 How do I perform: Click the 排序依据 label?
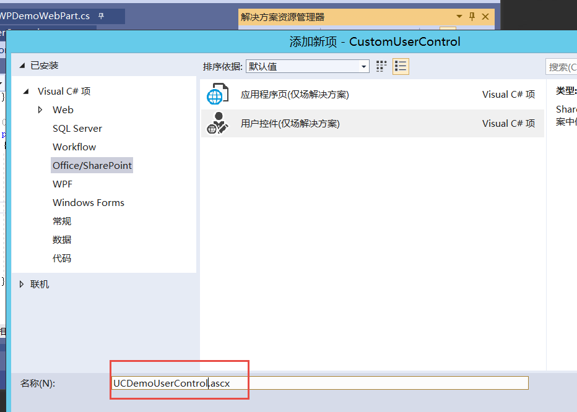click(x=223, y=67)
